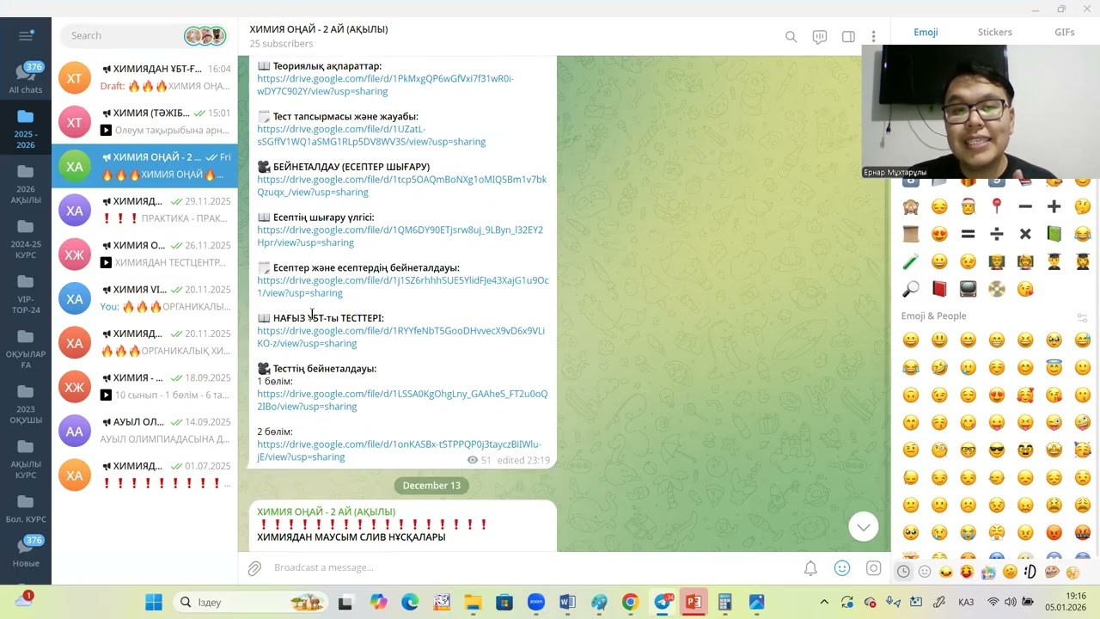Viewport: 1100px width, 619px height.
Task: Open emoji set settings next to Emoji & People
Action: point(1082,316)
